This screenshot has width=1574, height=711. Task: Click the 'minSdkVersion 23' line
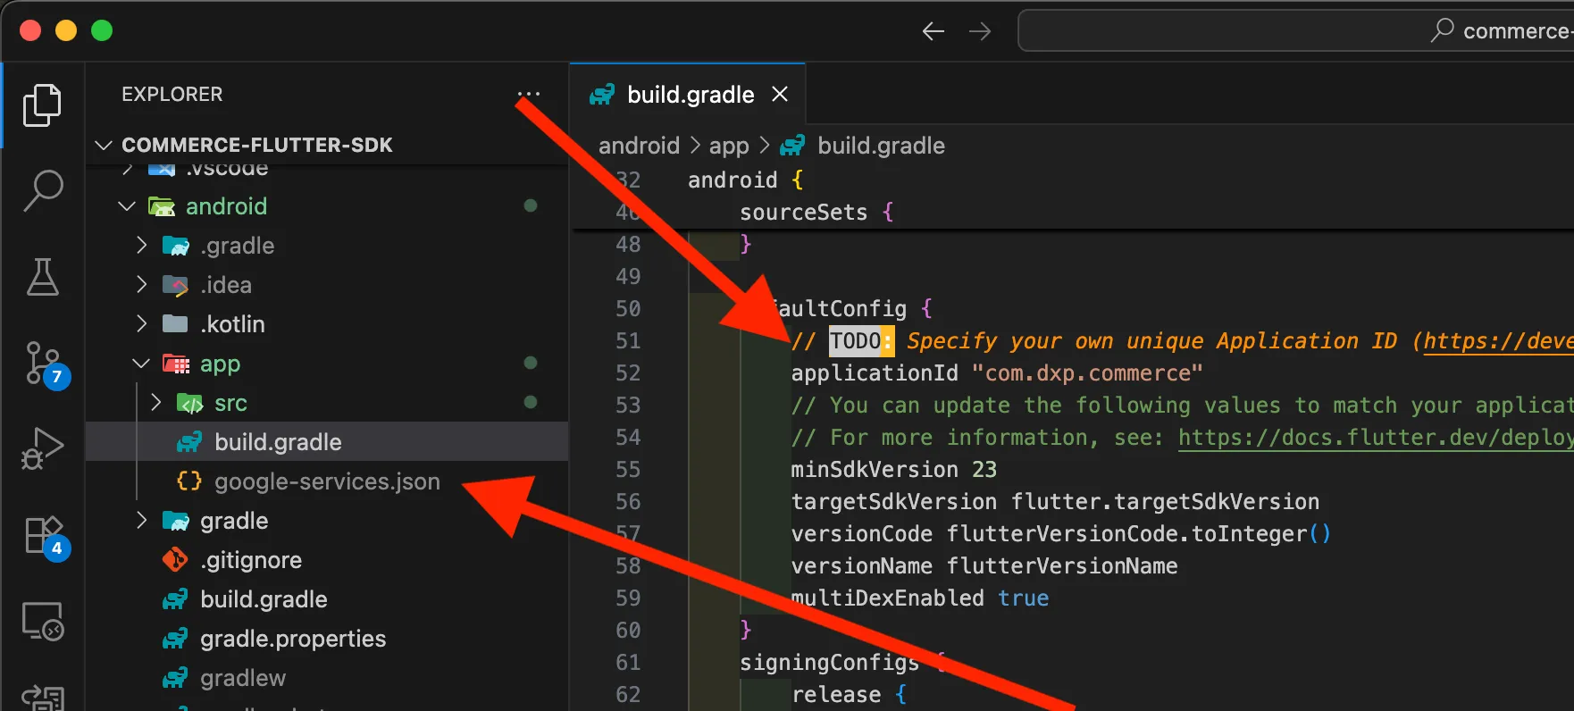[x=894, y=470]
